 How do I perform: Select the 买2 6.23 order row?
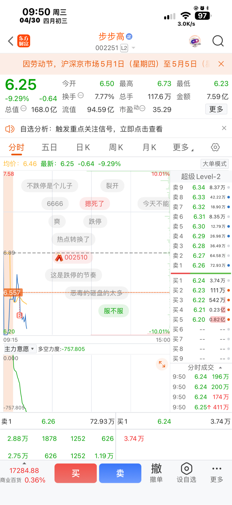(x=201, y=290)
